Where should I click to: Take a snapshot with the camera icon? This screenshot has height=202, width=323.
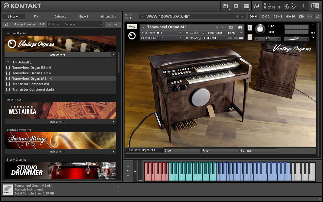point(231,27)
